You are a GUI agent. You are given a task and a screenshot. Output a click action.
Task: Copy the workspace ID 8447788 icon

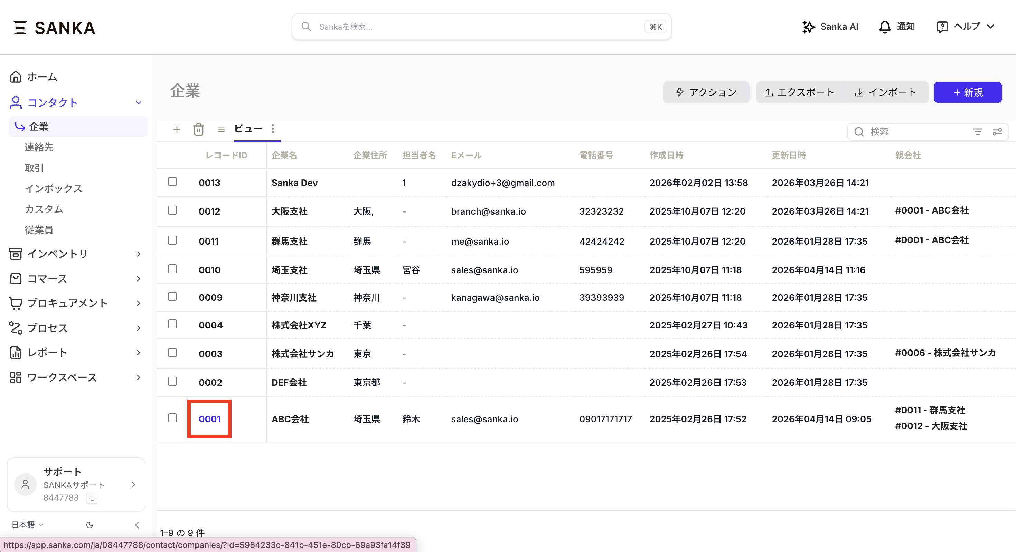[92, 498]
